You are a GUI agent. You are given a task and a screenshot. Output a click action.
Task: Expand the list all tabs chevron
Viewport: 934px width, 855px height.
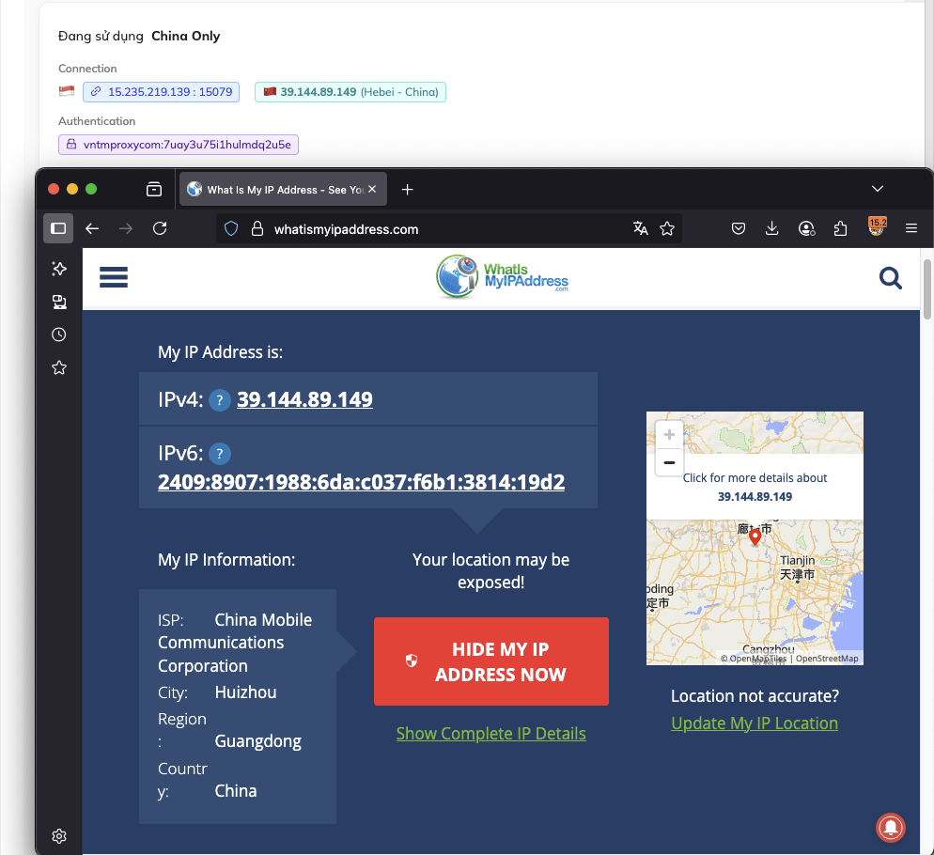(878, 189)
